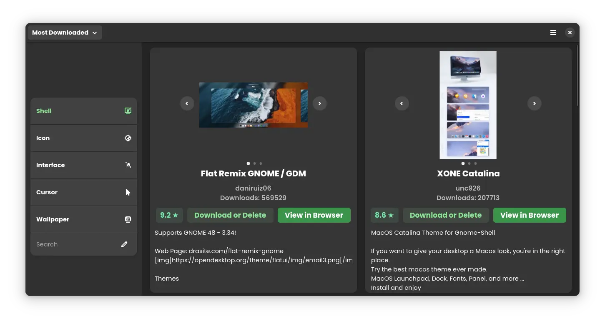
Task: Click the Icon category diamond icon
Action: coord(128,138)
